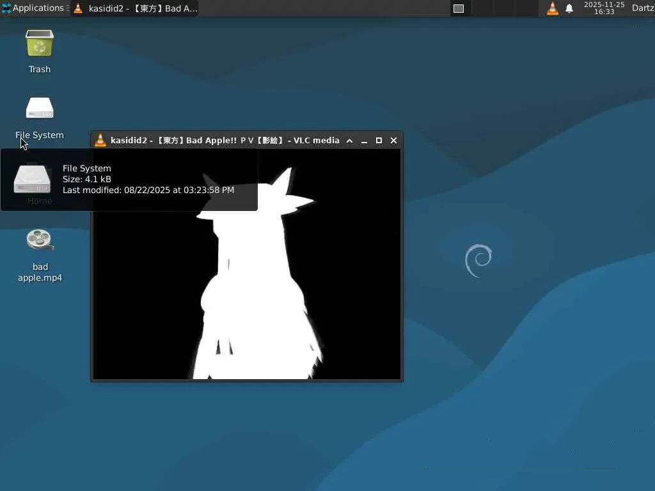Open the Trash desktop icon
The height and width of the screenshot is (491, 655).
tap(40, 43)
